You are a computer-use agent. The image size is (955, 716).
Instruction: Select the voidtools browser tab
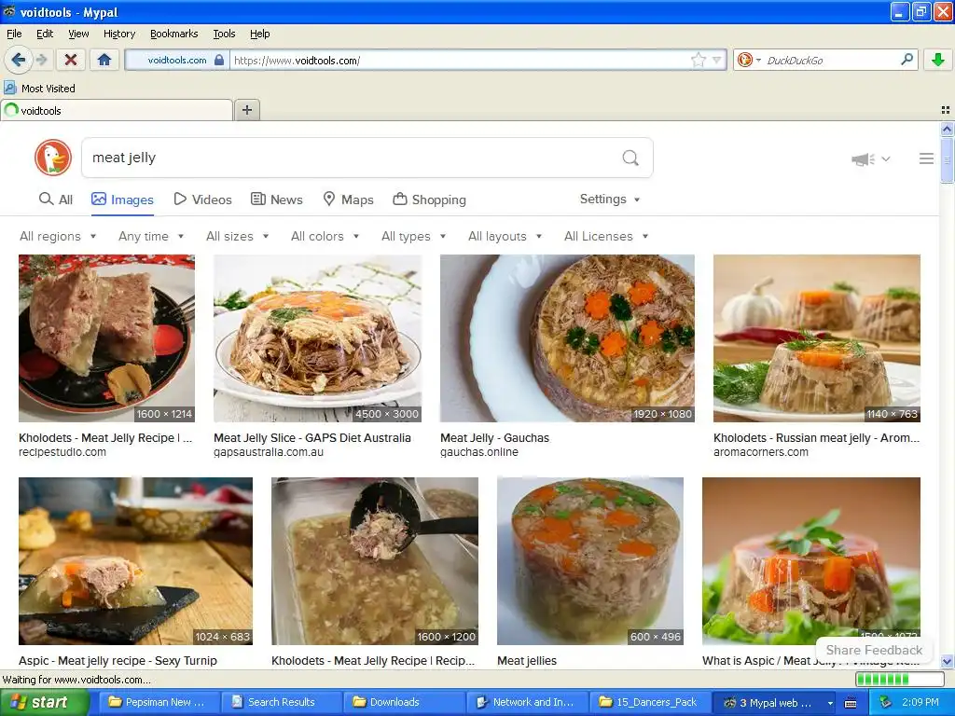117,110
